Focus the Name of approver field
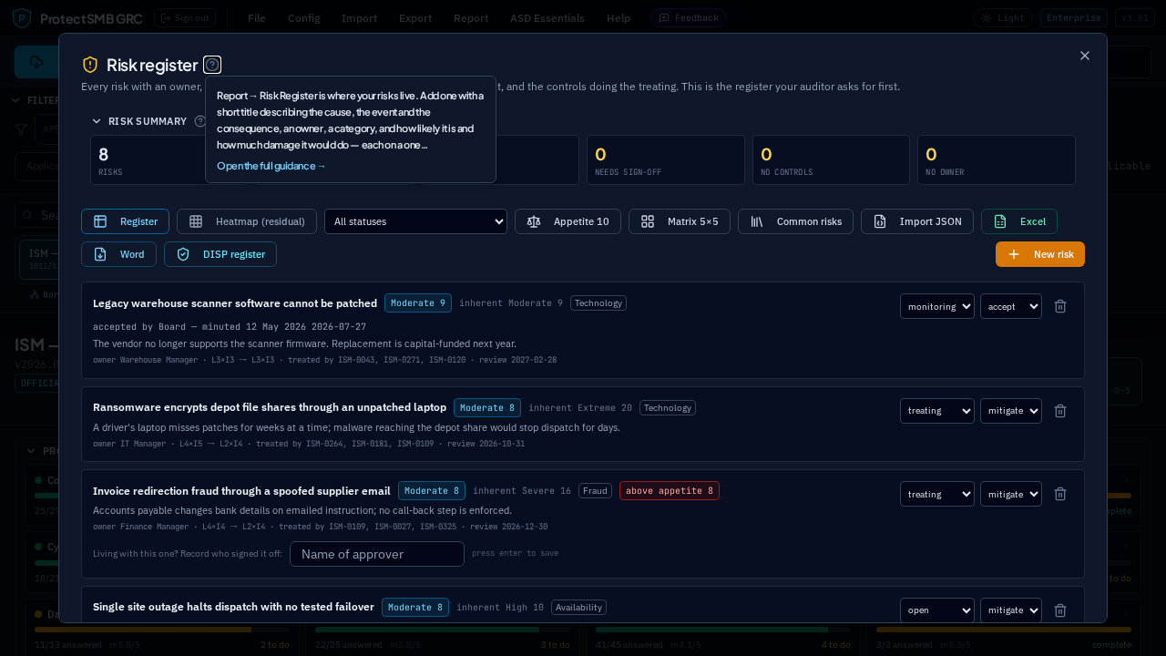This screenshot has width=1166, height=656. click(x=377, y=554)
